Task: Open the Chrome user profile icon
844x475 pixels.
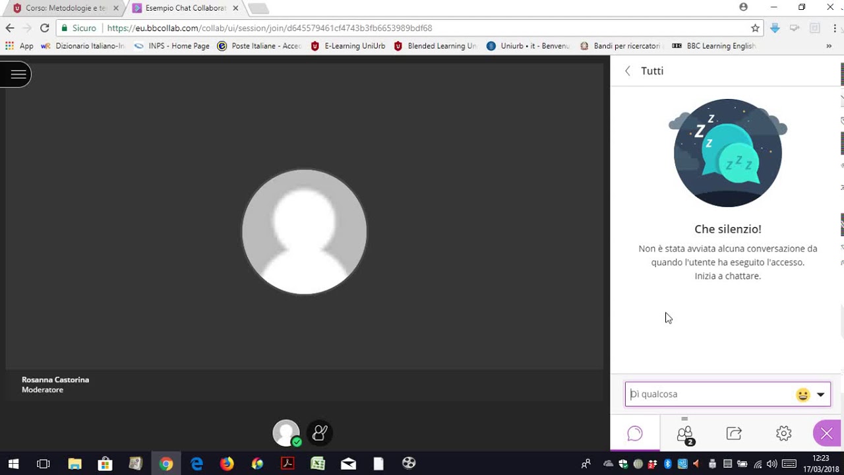Action: (x=744, y=7)
